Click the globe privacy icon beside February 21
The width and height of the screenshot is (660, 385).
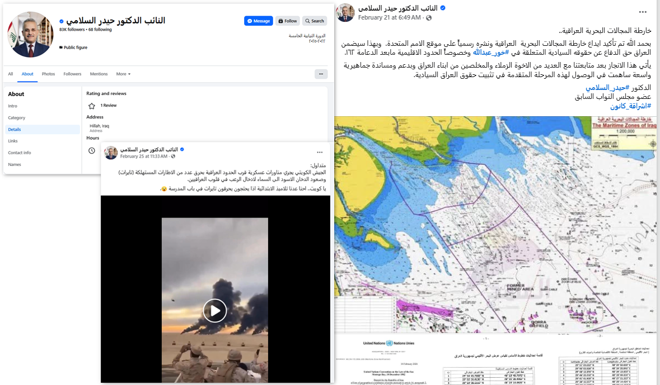(x=429, y=18)
